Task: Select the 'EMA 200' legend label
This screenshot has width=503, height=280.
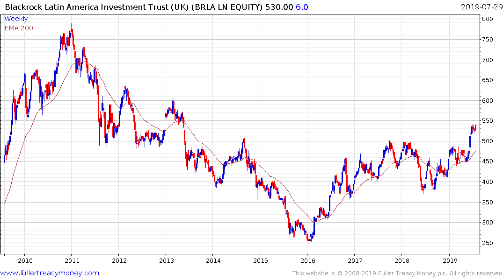Action: click(19, 28)
